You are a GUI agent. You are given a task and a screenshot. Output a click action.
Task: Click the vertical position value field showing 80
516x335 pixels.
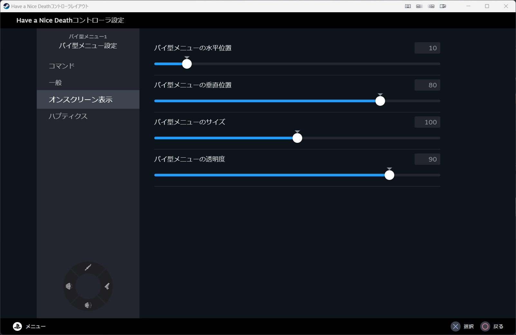click(427, 85)
